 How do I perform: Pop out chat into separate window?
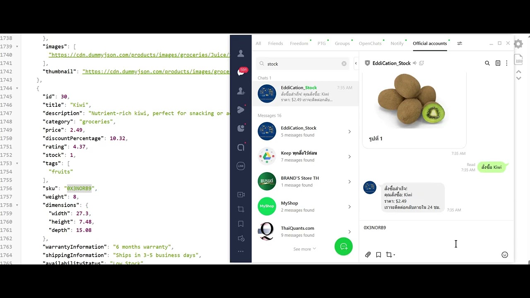(422, 63)
